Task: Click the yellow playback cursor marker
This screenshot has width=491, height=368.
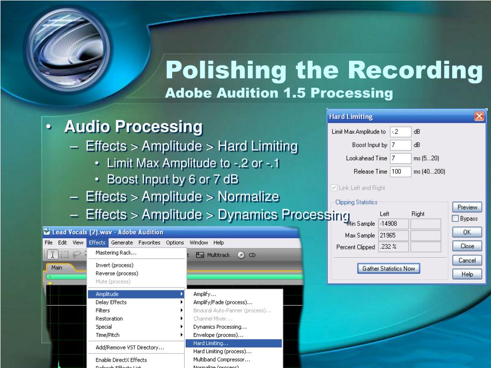Action: pyautogui.click(x=50, y=284)
